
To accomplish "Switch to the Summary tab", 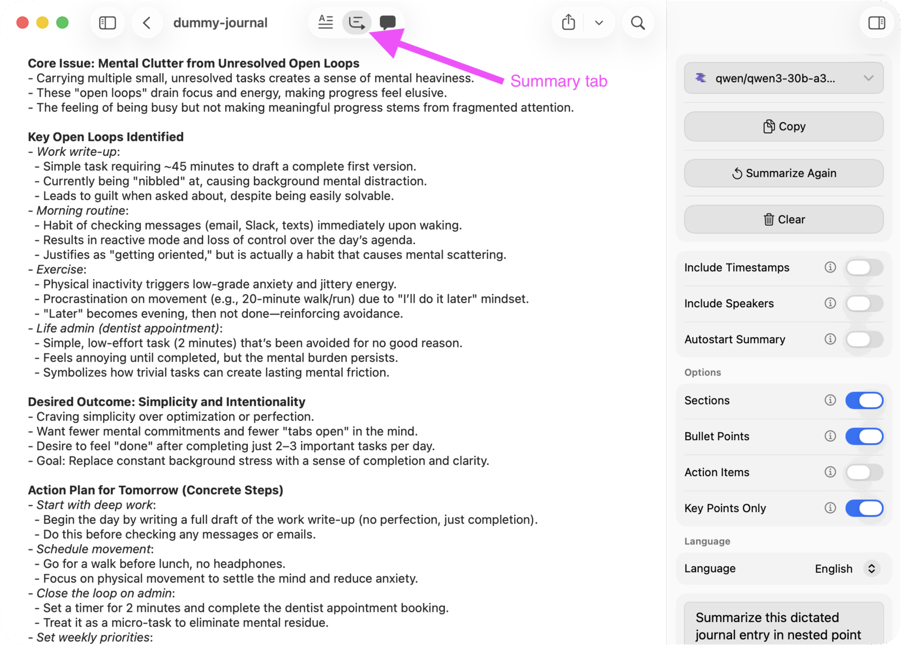I will [356, 22].
